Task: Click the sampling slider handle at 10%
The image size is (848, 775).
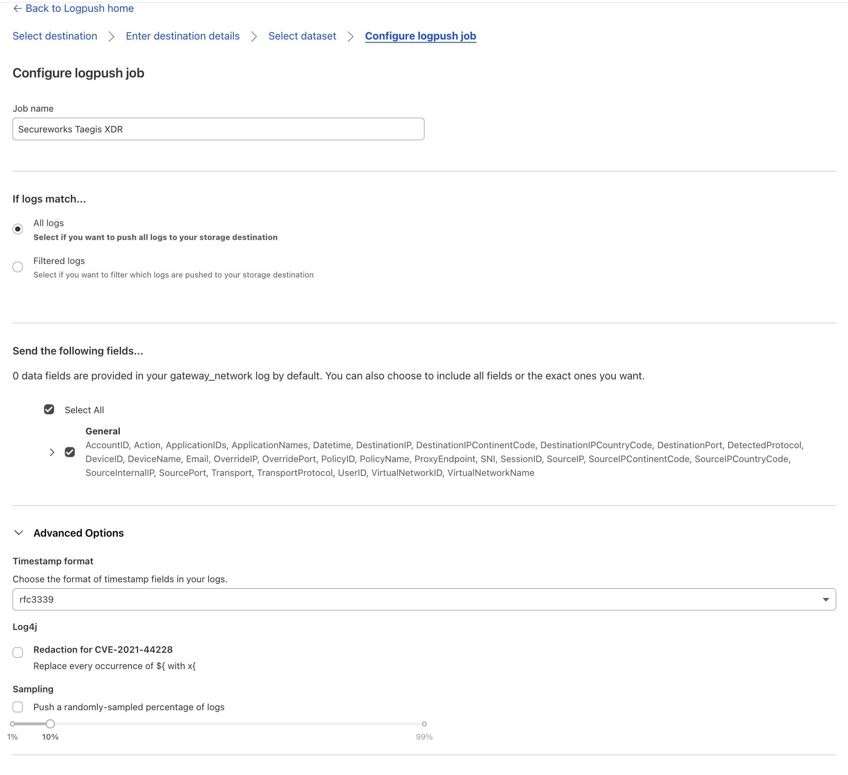Action: [50, 724]
